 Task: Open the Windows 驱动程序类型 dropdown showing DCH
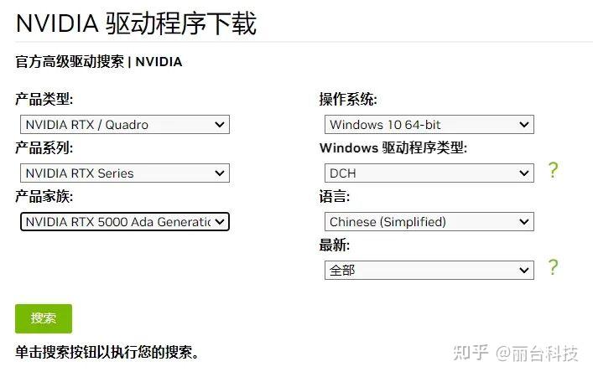pos(429,173)
